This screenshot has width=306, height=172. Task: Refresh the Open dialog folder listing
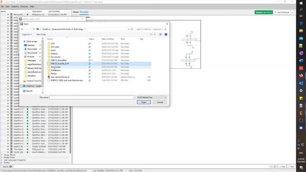click(132, 29)
